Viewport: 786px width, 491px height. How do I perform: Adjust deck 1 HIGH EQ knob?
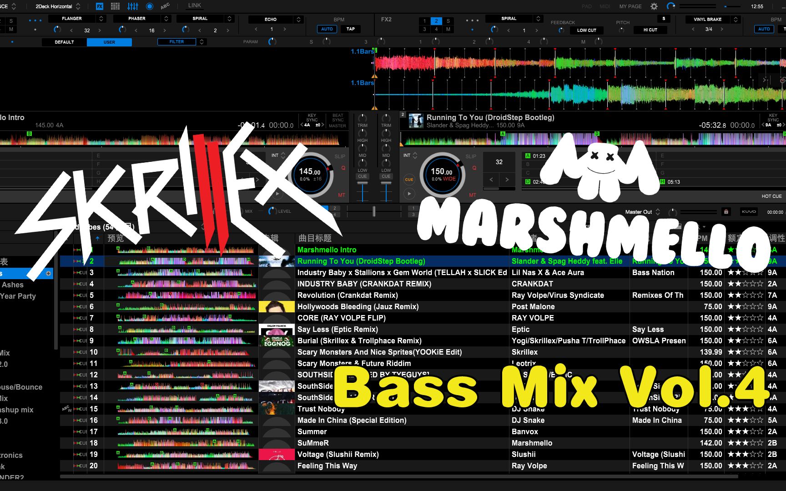pos(362,133)
